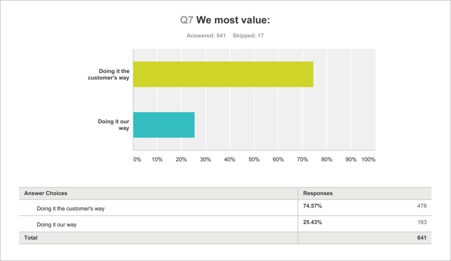Screen dimensions: 451x261
Task: Click the 25.43% response value
Action: [313, 222]
